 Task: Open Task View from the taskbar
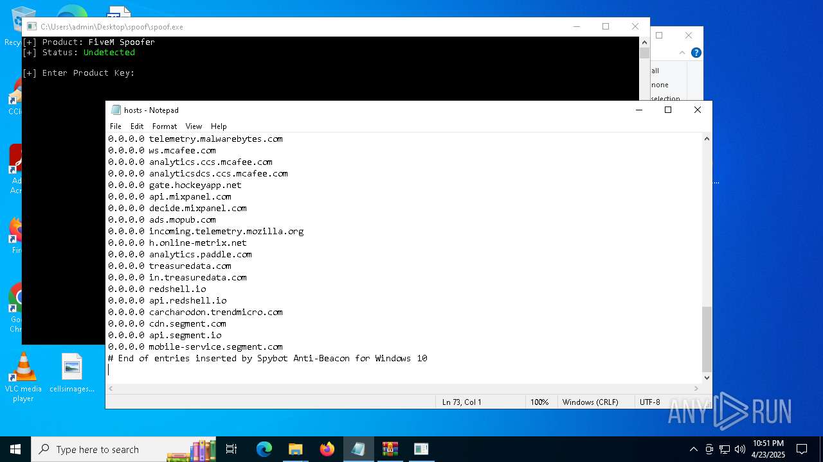pyautogui.click(x=231, y=449)
